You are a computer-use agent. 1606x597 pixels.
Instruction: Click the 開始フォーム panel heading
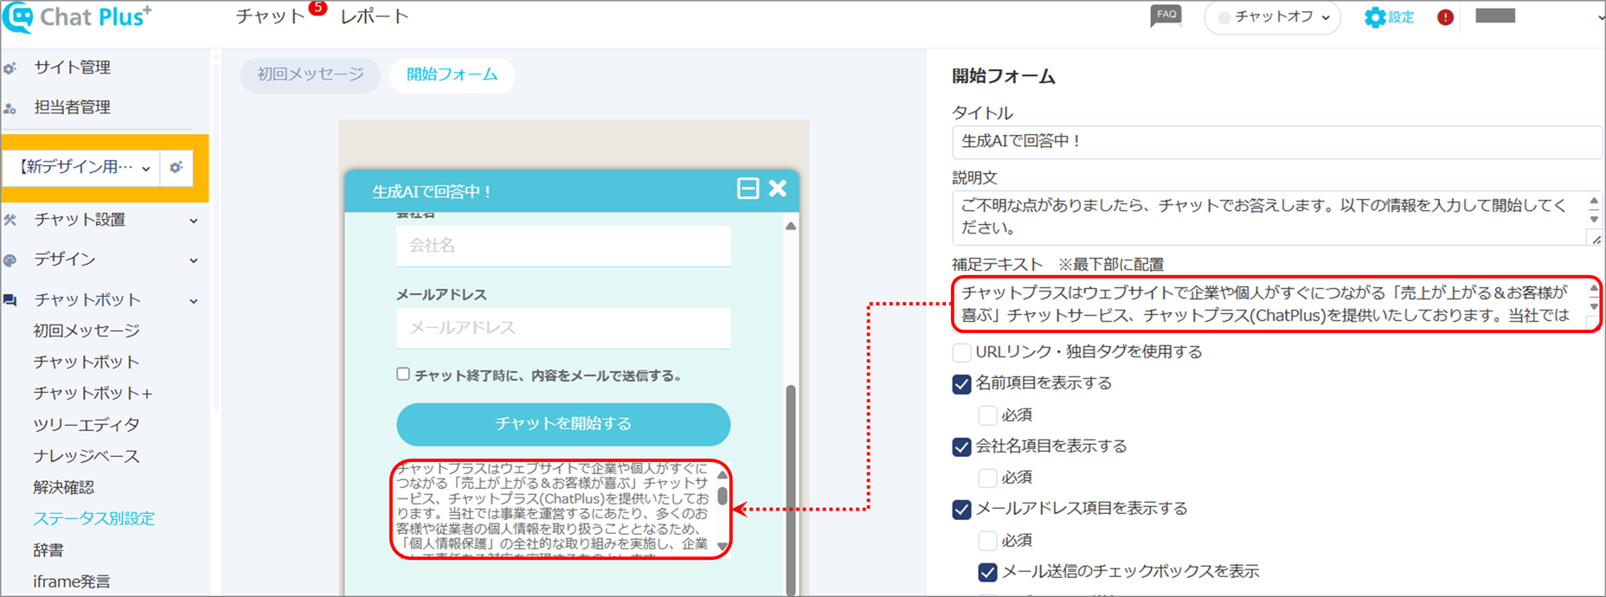point(1004,76)
